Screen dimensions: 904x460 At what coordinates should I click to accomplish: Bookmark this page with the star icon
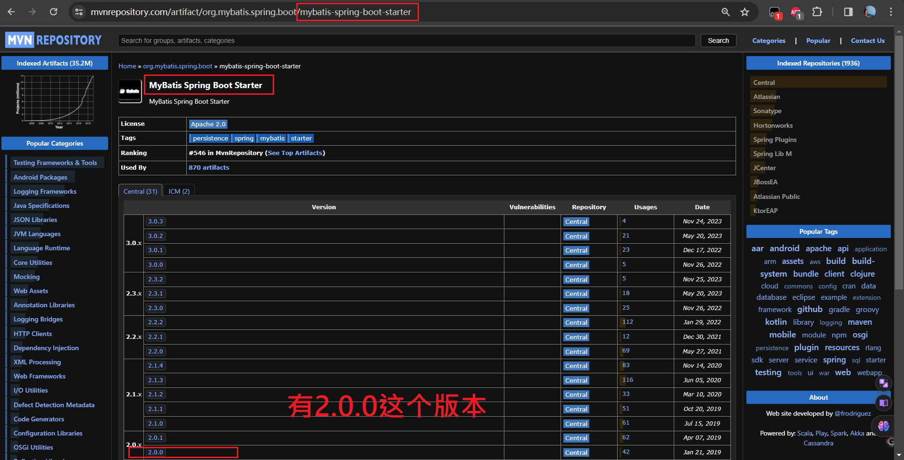(745, 12)
